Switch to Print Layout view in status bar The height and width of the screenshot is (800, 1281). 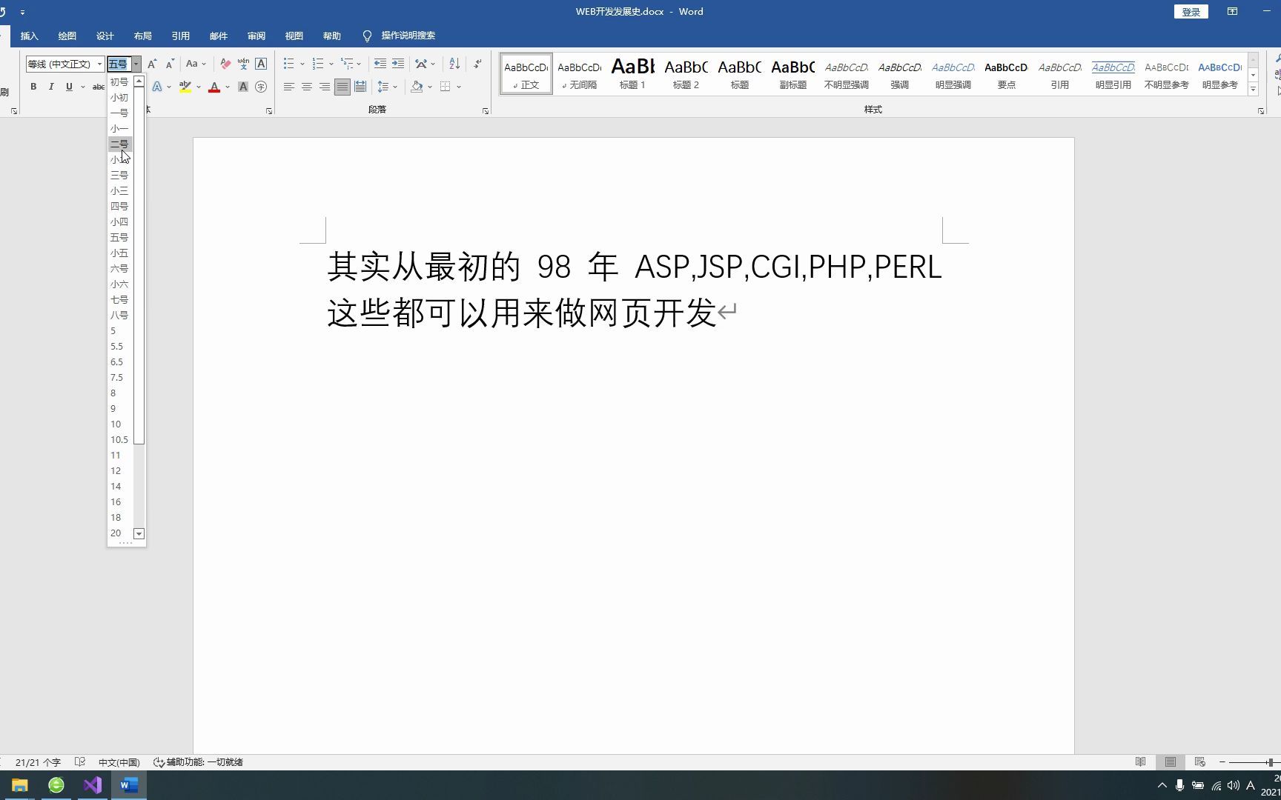click(x=1171, y=761)
